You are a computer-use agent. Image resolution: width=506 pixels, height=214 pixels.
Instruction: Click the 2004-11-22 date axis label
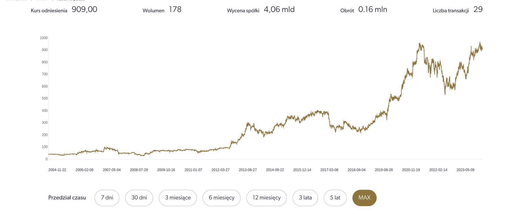click(x=57, y=170)
